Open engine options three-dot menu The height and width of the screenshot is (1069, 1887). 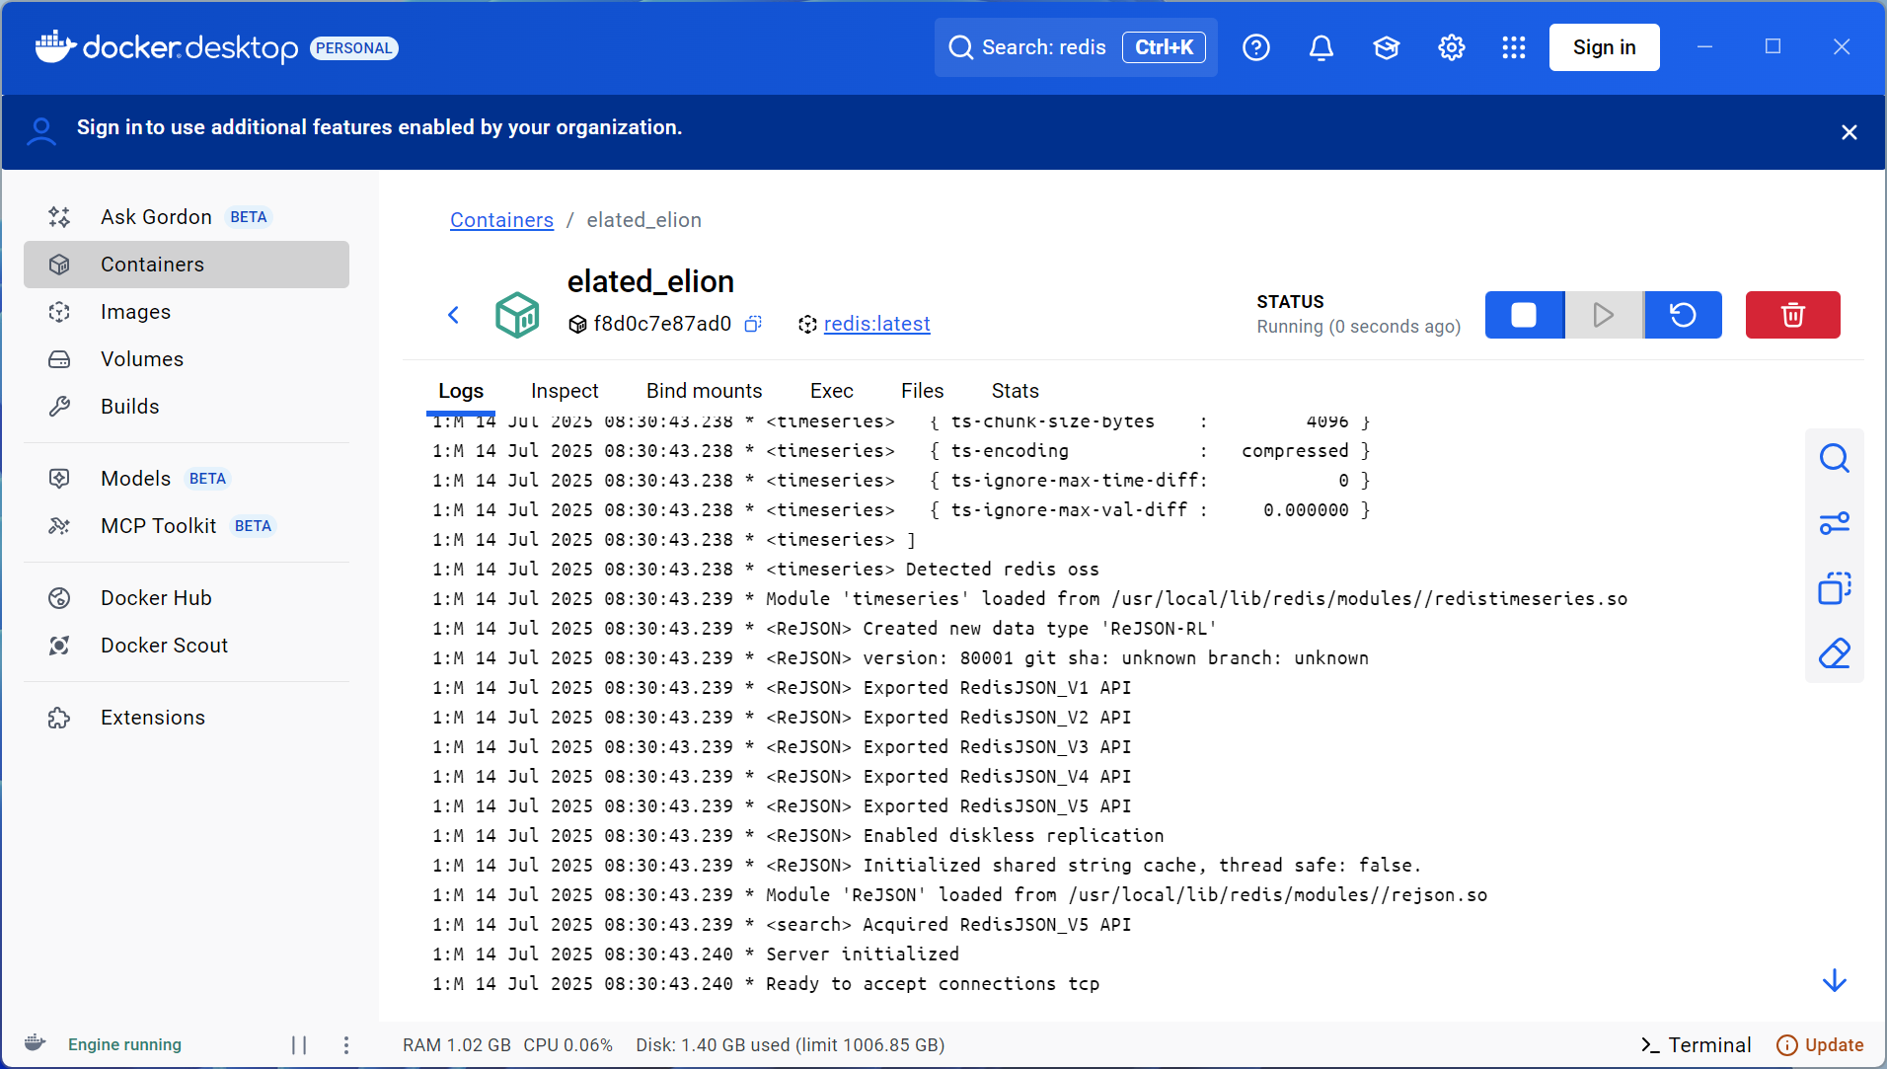click(346, 1045)
